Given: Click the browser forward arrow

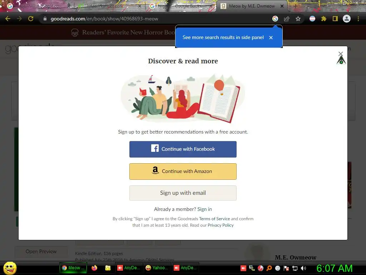Looking at the screenshot, I should tap(19, 19).
